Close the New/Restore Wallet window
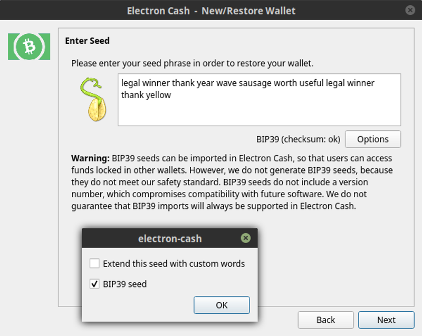Viewport: 422px width, 336px height. point(410,10)
